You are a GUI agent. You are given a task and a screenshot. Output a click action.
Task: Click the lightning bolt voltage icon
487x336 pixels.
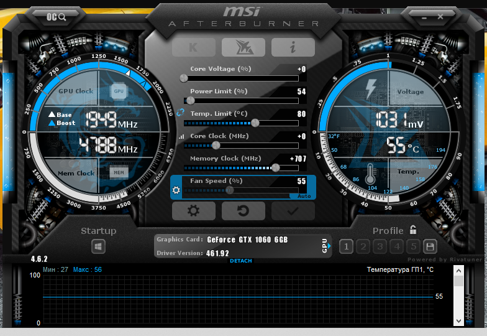tap(371, 88)
